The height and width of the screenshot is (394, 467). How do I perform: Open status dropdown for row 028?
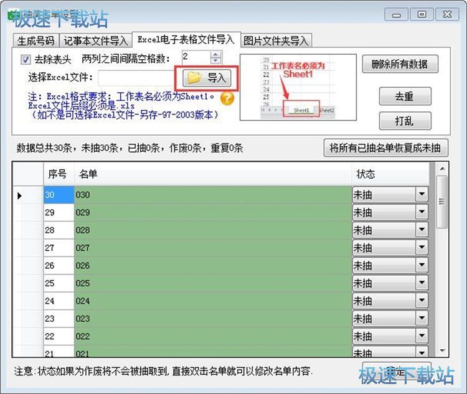[422, 230]
